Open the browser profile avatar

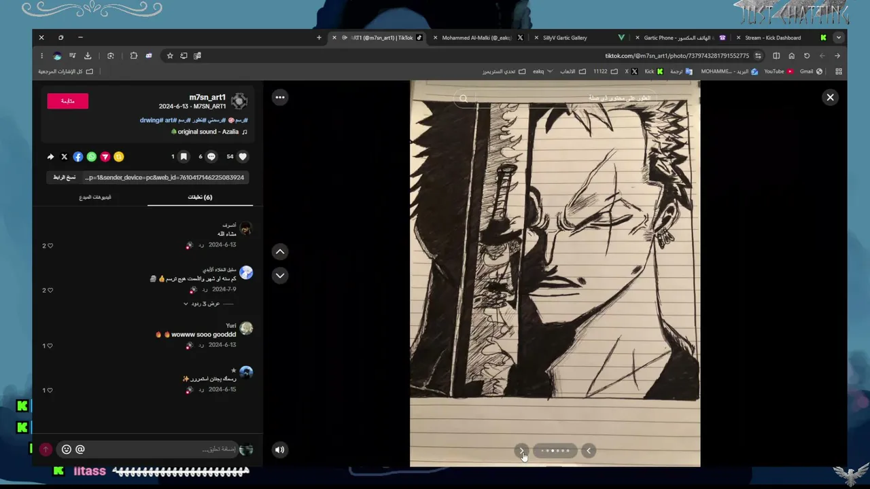pyautogui.click(x=58, y=56)
